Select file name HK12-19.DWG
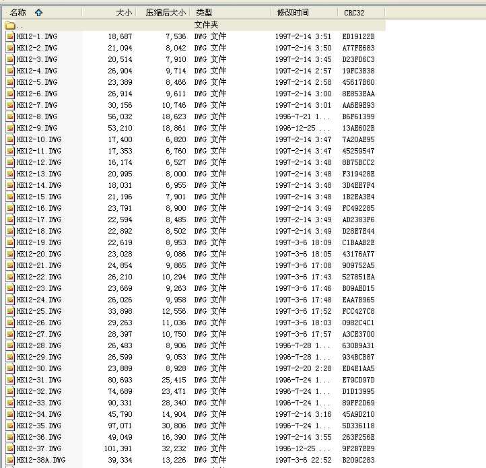The height and width of the screenshot is (468, 486). coord(39,243)
